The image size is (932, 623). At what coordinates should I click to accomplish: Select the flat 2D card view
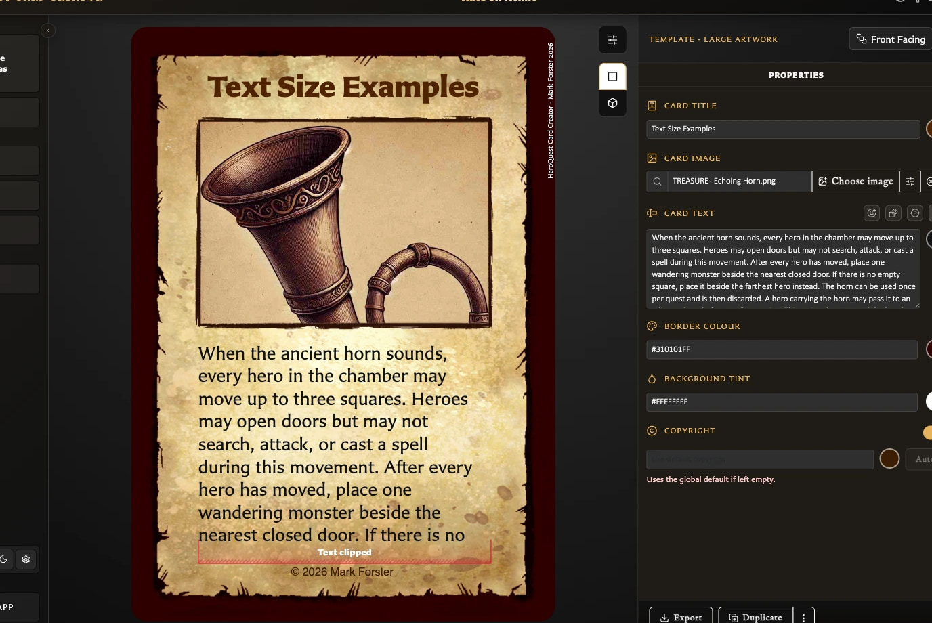tap(612, 77)
